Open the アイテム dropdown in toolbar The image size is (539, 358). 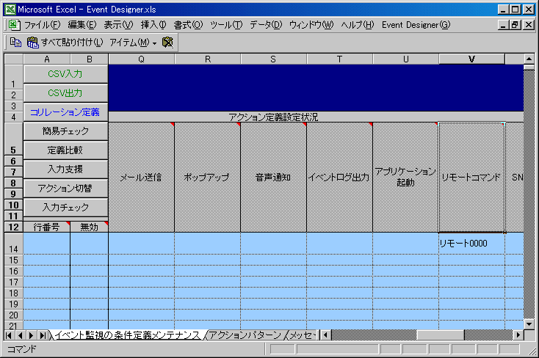133,43
